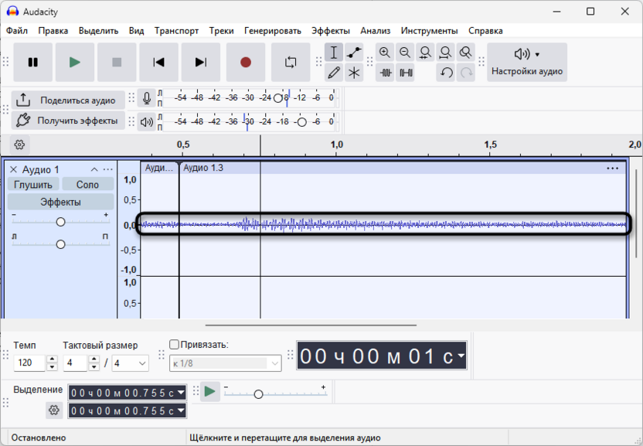This screenshot has width=643, height=446.
Task: Select the Draw pencil tool
Action: [334, 73]
